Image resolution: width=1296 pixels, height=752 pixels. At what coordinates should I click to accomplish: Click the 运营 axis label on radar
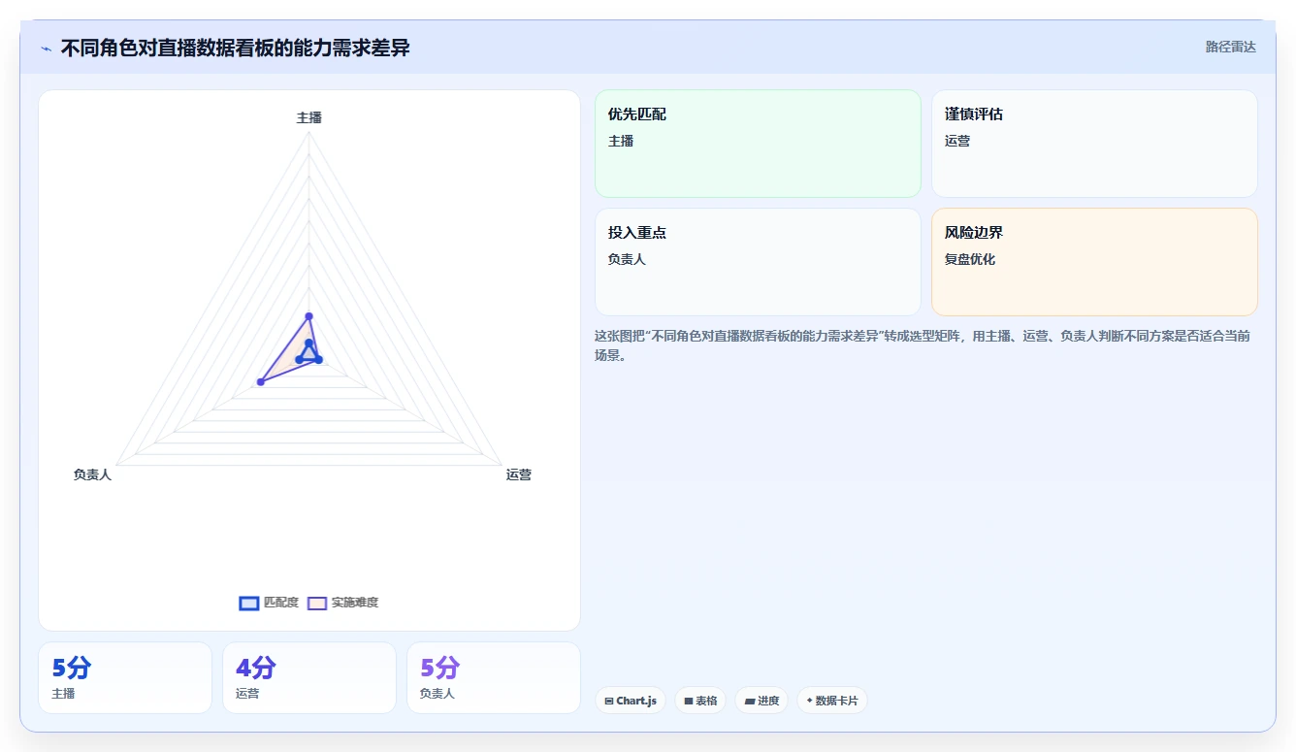point(519,474)
